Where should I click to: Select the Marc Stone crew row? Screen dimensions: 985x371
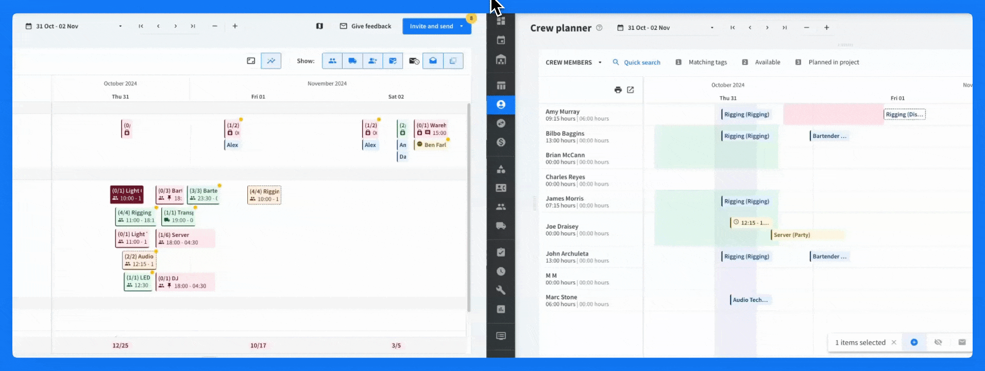coord(591,300)
